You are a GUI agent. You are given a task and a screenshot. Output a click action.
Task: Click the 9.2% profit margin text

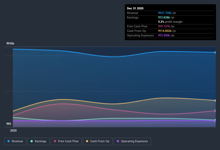170,22
